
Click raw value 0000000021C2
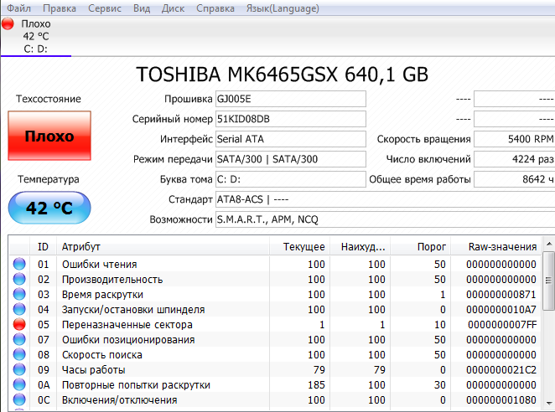[x=501, y=370]
